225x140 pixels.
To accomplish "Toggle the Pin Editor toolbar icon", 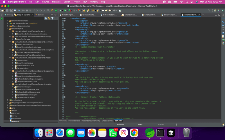I will point(120,10).
